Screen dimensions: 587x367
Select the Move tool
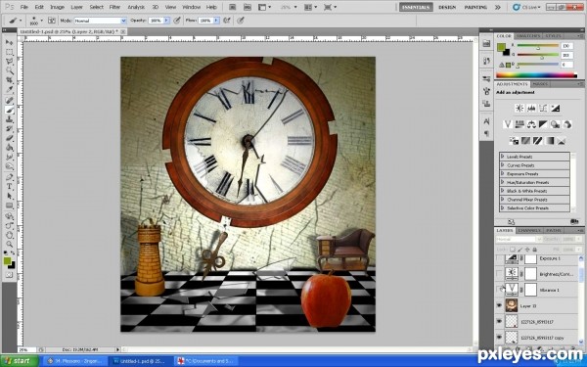click(x=10, y=42)
